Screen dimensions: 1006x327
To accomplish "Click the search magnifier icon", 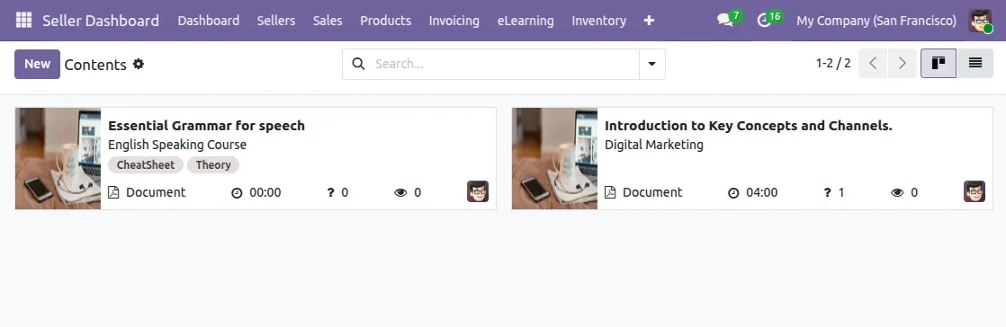I will [x=359, y=64].
